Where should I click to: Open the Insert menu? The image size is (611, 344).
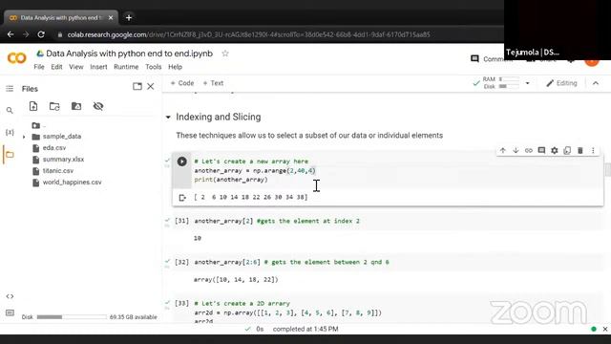pos(98,67)
